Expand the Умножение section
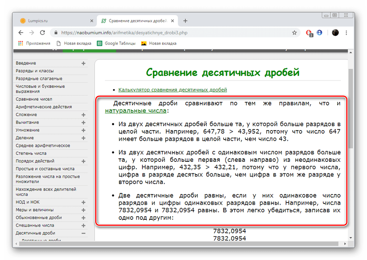Viewport: 367px width, 260px height. 83,130
